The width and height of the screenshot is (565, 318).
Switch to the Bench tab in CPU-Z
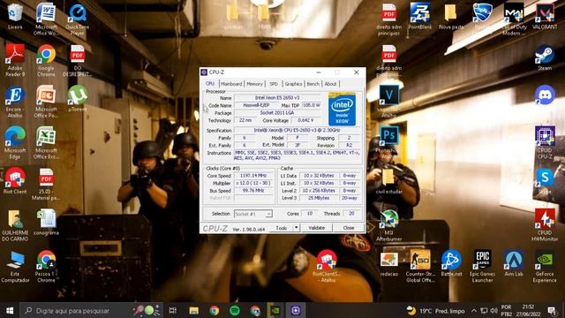pos(313,84)
